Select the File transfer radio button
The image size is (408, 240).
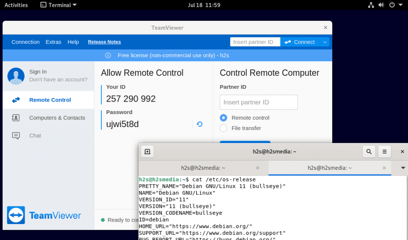(x=223, y=128)
